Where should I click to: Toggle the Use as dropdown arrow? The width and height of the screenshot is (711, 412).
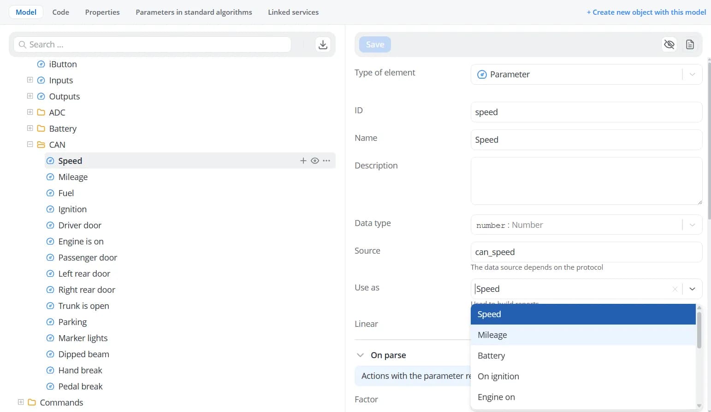pos(692,289)
